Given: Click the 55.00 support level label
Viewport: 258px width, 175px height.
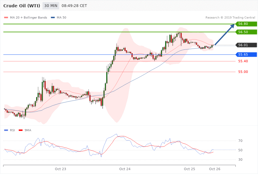Looking at the screenshot, I should coord(243,72).
